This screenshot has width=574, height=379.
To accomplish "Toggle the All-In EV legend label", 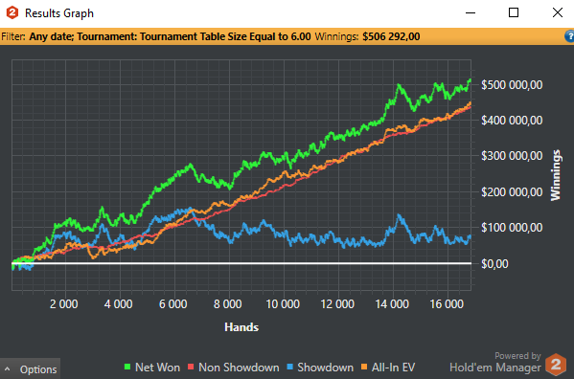I will pos(394,368).
